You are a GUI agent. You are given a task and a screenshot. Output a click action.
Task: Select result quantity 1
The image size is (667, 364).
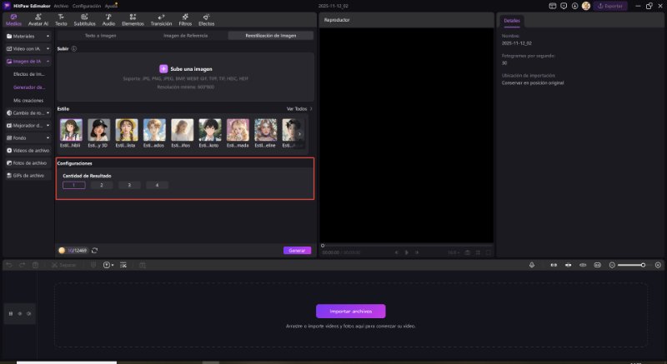pos(74,185)
